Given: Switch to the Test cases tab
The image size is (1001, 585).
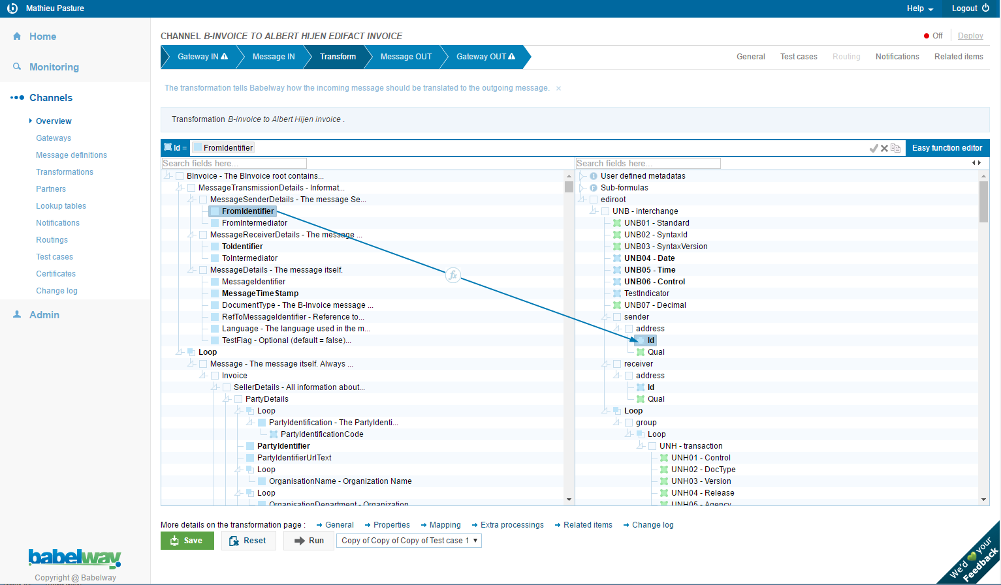Looking at the screenshot, I should (799, 57).
